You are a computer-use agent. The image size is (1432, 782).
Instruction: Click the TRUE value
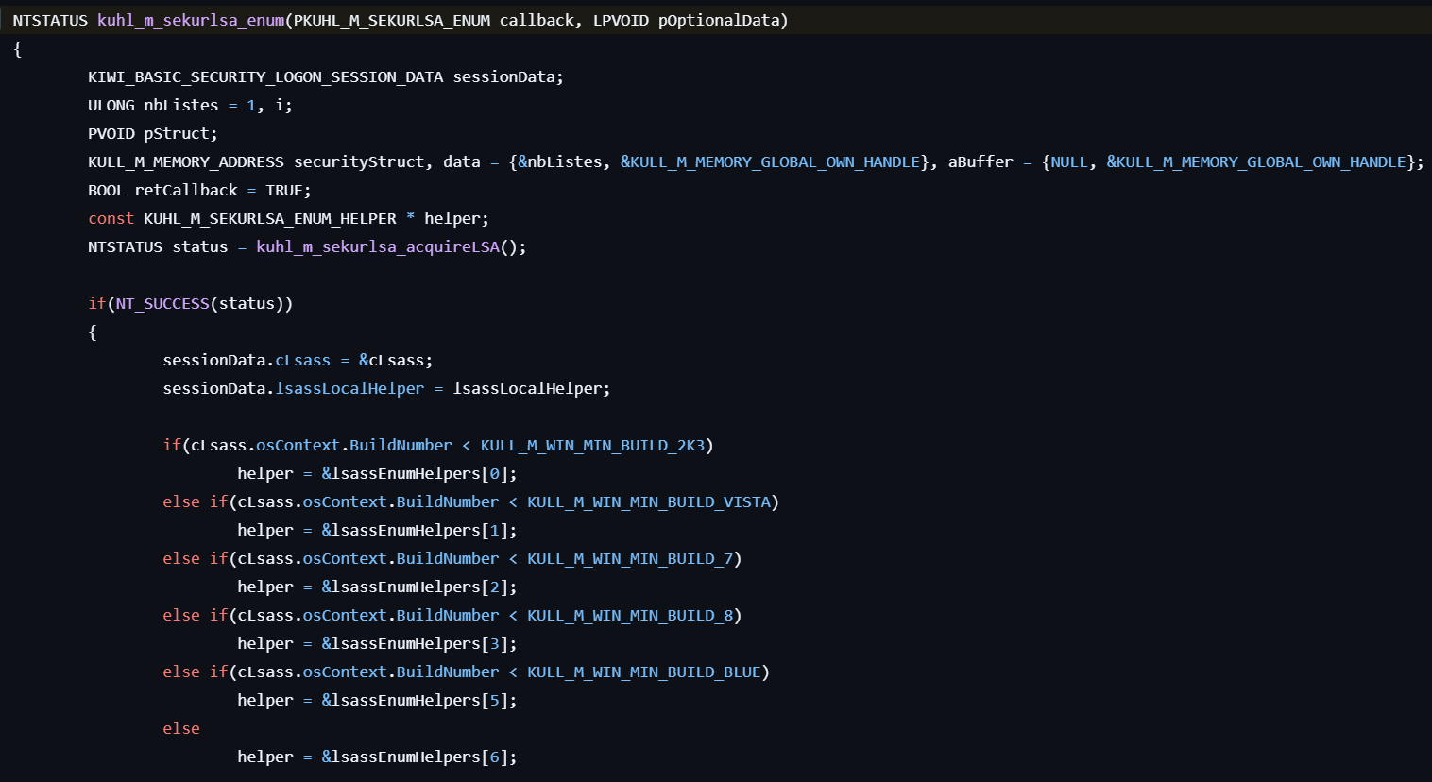point(284,190)
